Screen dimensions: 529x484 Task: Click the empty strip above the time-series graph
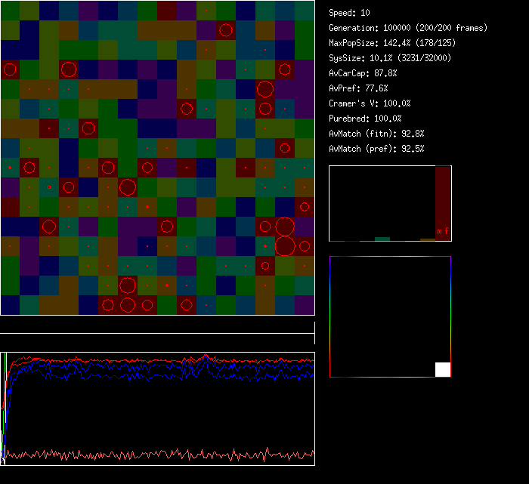click(157, 325)
